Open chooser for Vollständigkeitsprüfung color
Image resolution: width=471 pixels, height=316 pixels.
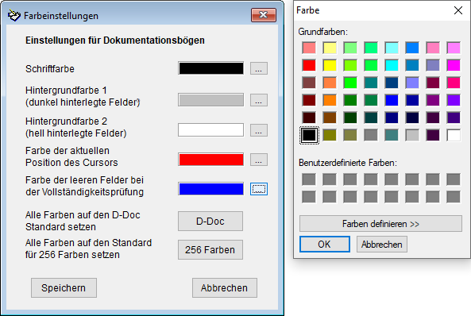259,189
